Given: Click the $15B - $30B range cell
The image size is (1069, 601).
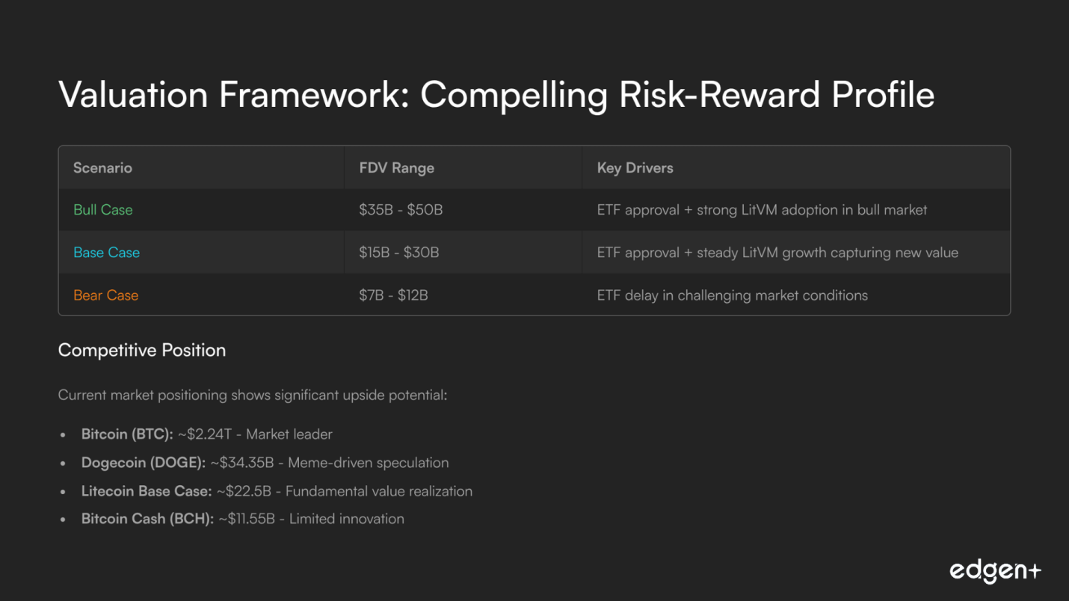Looking at the screenshot, I should click(x=398, y=253).
